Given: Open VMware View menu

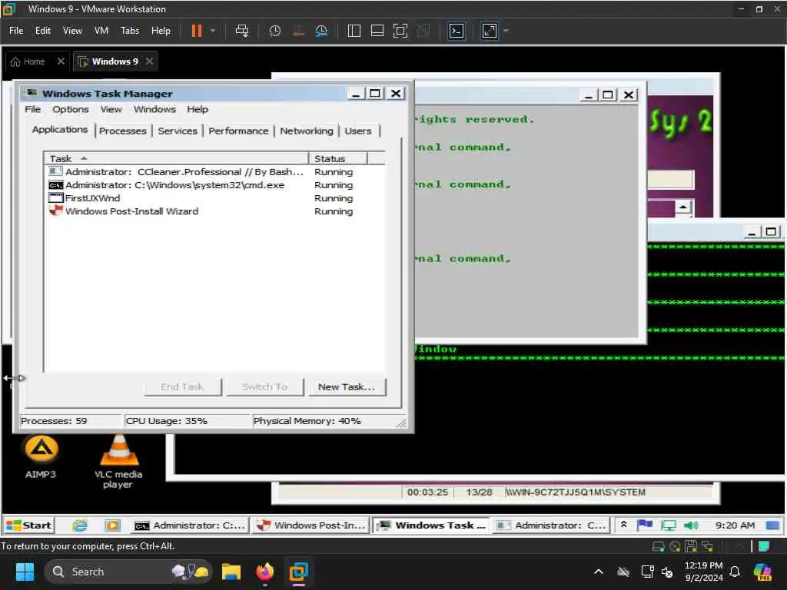Looking at the screenshot, I should [x=72, y=31].
